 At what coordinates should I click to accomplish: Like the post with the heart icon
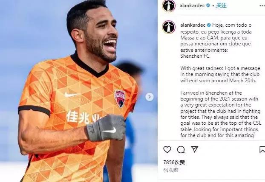pyautogui.click(x=167, y=149)
